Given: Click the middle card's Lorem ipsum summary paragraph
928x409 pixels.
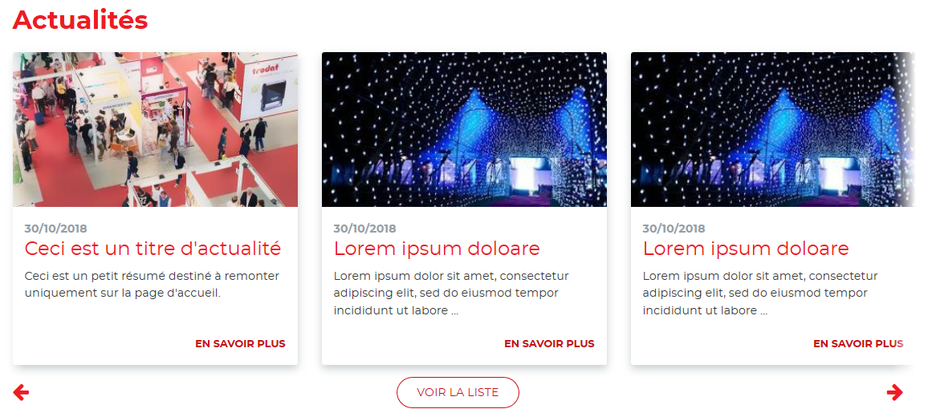Looking at the screenshot, I should point(451,294).
